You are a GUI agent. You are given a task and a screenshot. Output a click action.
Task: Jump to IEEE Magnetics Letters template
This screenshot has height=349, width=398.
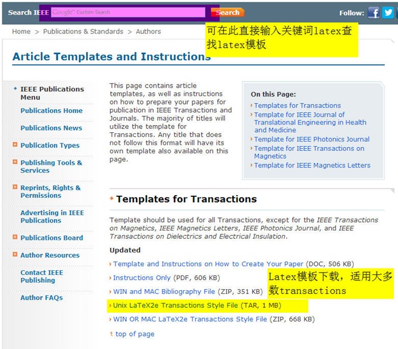coord(312,165)
